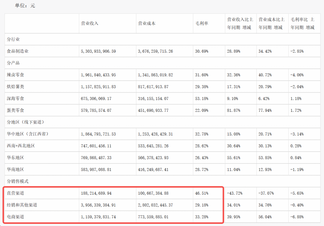
Task: Select 经销和其他渠道 revenue 3,956,339,384.91
Action: (x=98, y=205)
